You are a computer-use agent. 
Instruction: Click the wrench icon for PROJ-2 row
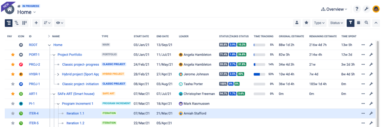(x=371, y=65)
